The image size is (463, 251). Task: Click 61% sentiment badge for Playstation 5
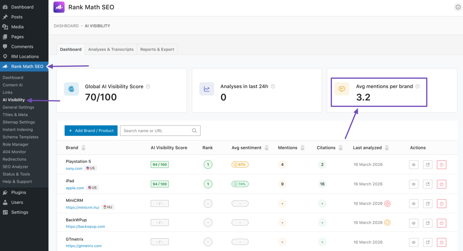coord(240,164)
